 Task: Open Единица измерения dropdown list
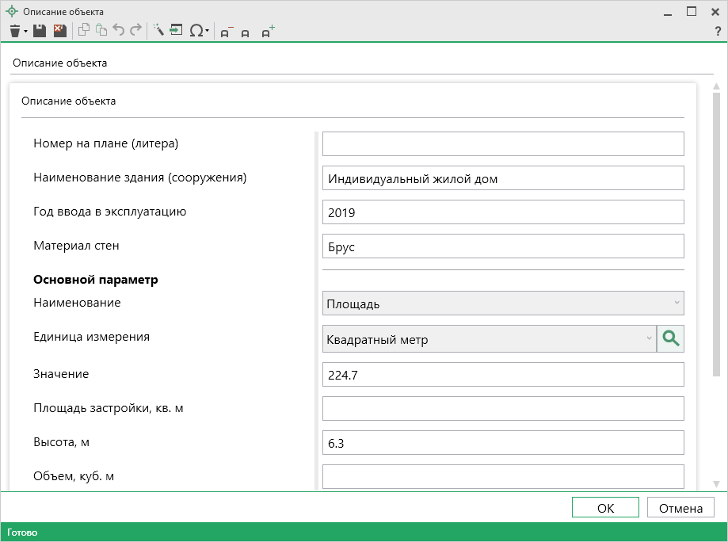click(648, 339)
